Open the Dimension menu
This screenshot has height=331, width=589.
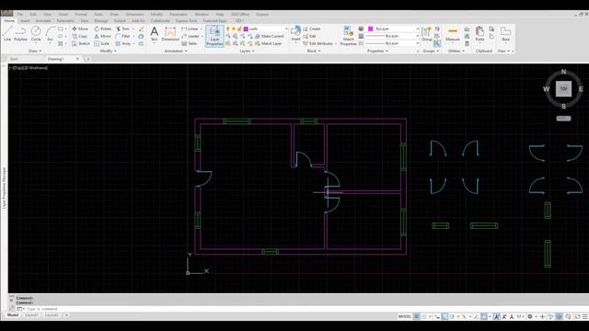tap(134, 15)
